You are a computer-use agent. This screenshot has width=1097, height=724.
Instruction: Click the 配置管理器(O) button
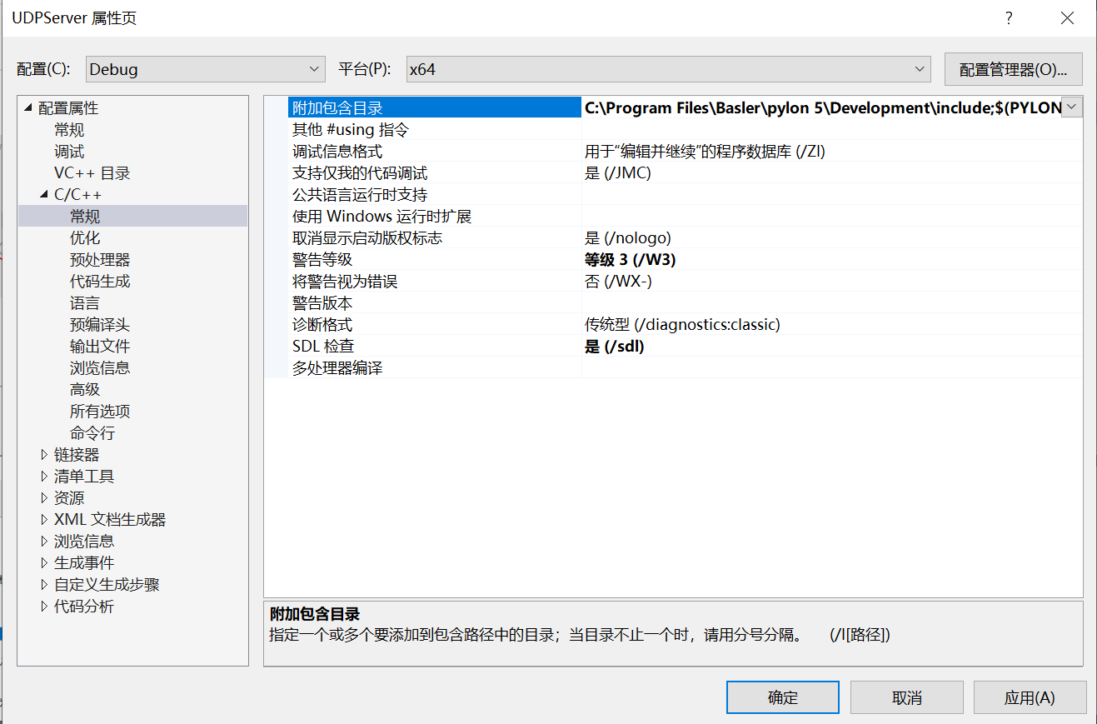1013,69
